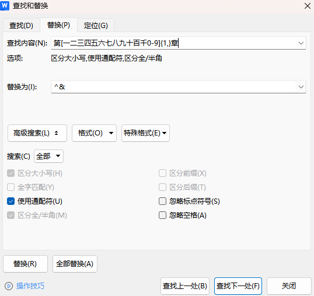Tick the 全字匹配 checkbox
Image resolution: width=314 pixels, height=296 pixels.
coord(11,187)
